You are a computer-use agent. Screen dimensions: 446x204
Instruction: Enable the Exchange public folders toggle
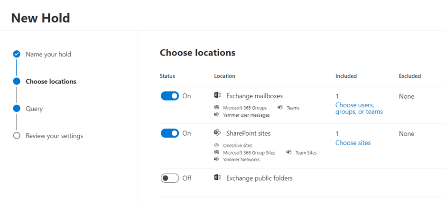(x=170, y=178)
